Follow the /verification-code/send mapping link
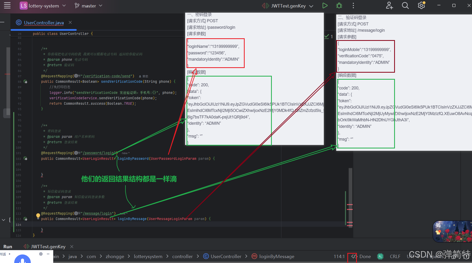 tap(107, 76)
